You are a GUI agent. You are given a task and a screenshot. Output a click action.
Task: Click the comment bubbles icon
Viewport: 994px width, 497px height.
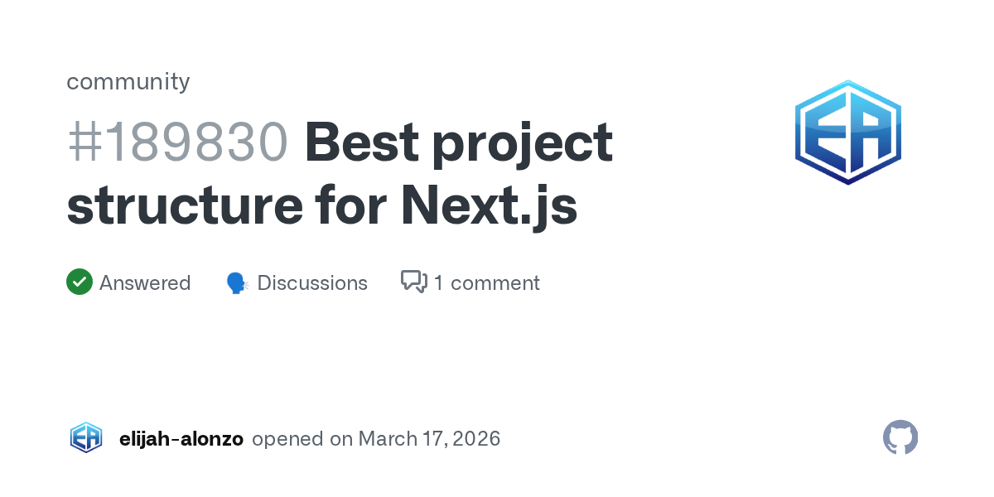pos(413,282)
